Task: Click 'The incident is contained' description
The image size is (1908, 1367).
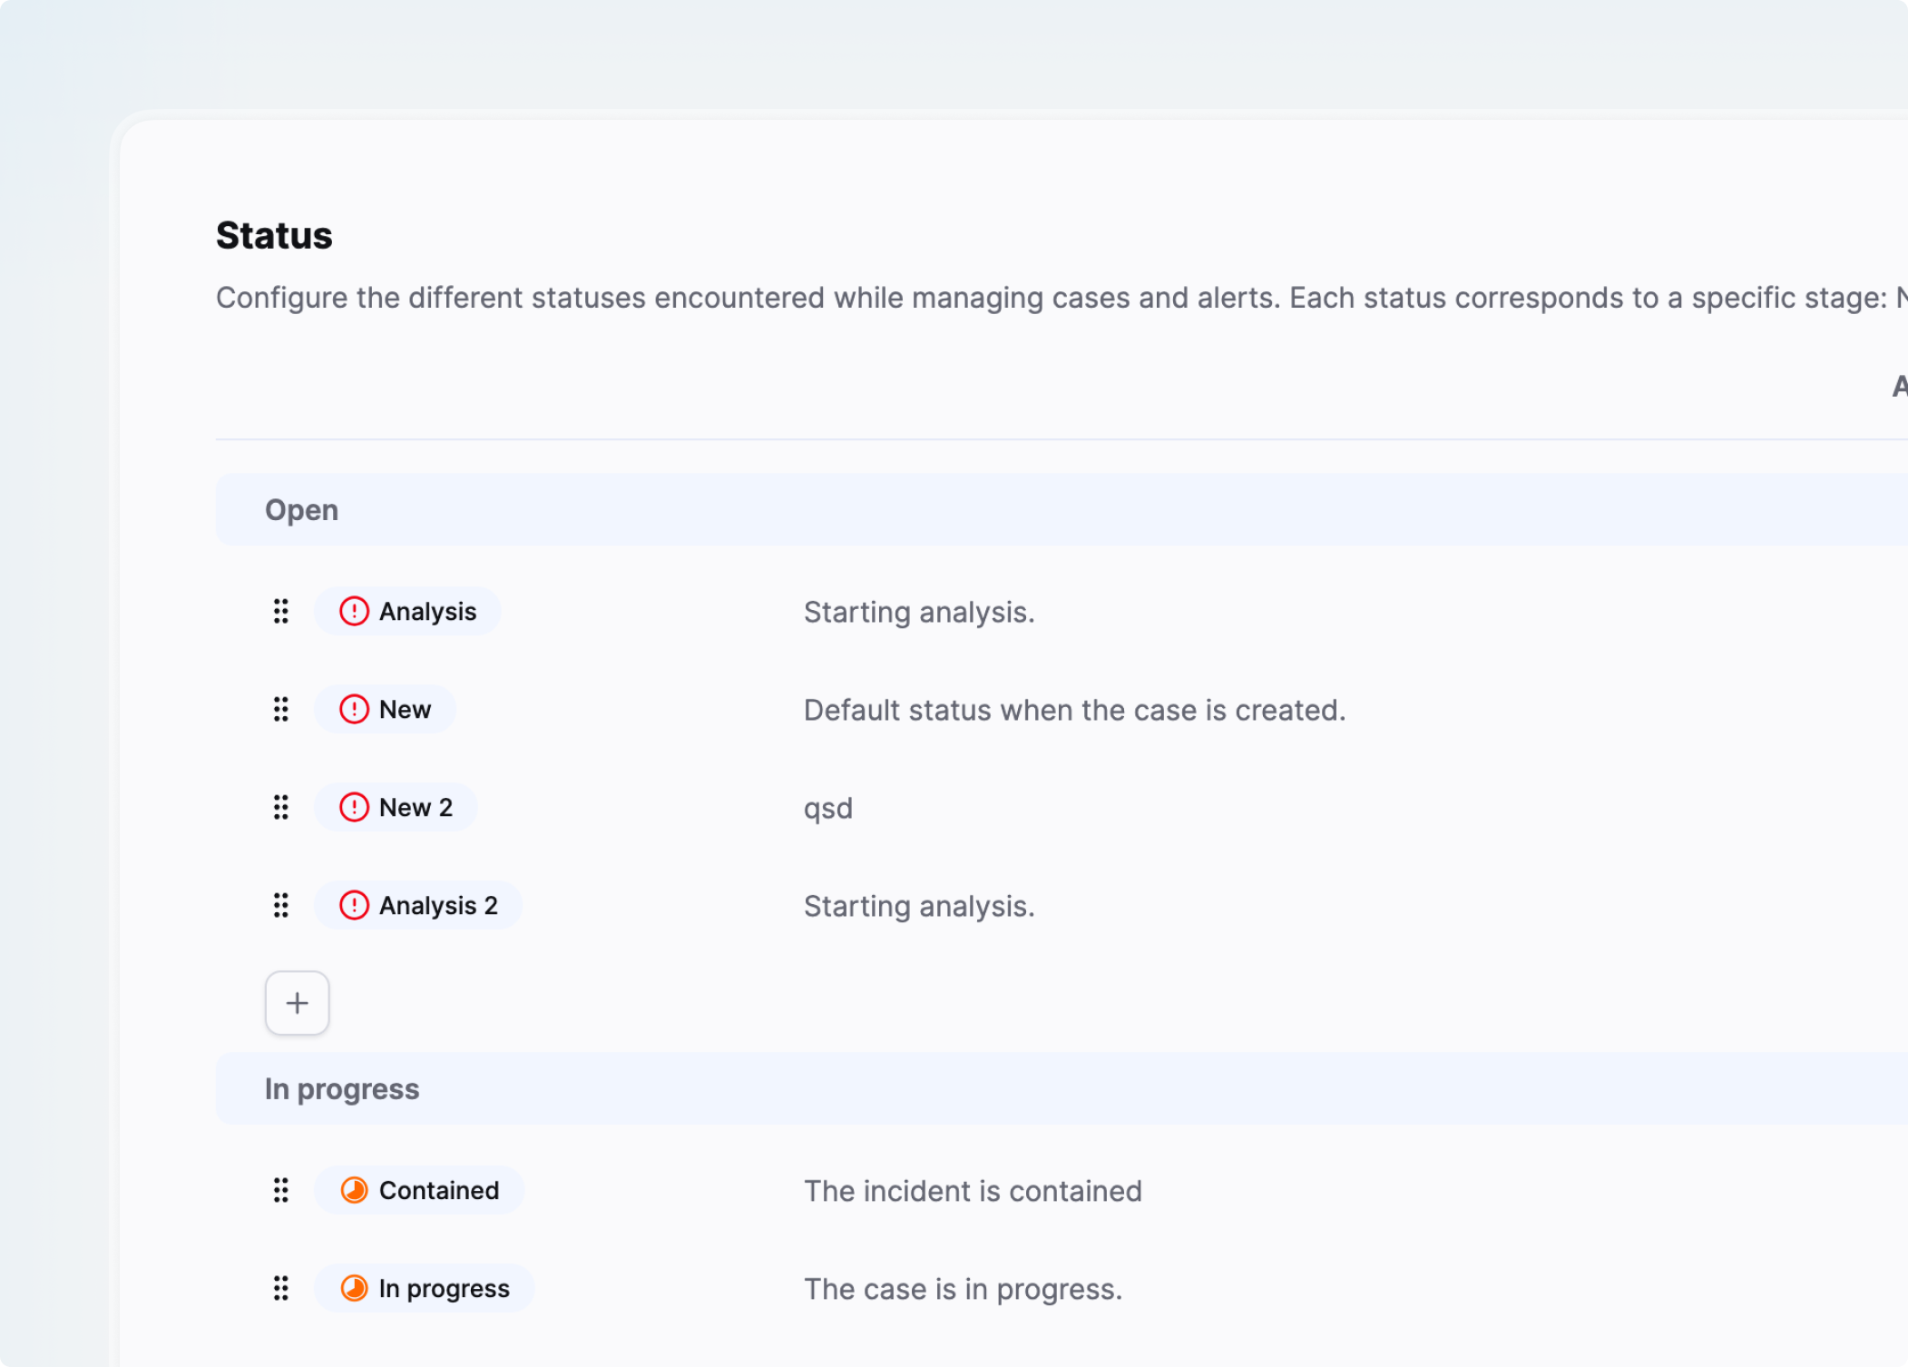Action: pyautogui.click(x=973, y=1191)
